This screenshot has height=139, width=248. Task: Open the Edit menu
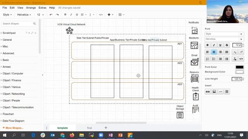(x=12, y=8)
